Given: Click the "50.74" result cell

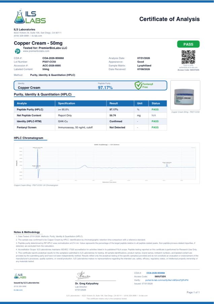Looking at the screenshot, I should pyautogui.click(x=113, y=116).
